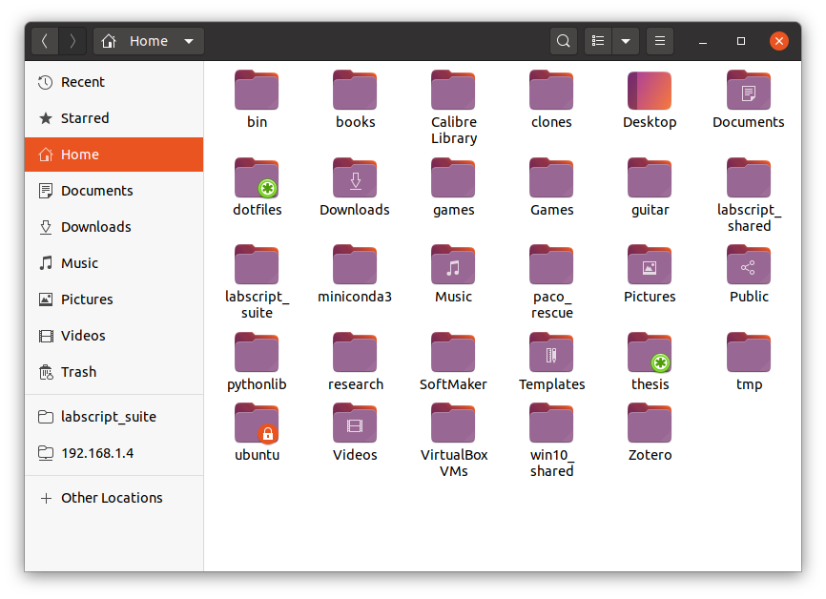This screenshot has width=826, height=599.
Task: Minimize the Files window
Action: (703, 42)
